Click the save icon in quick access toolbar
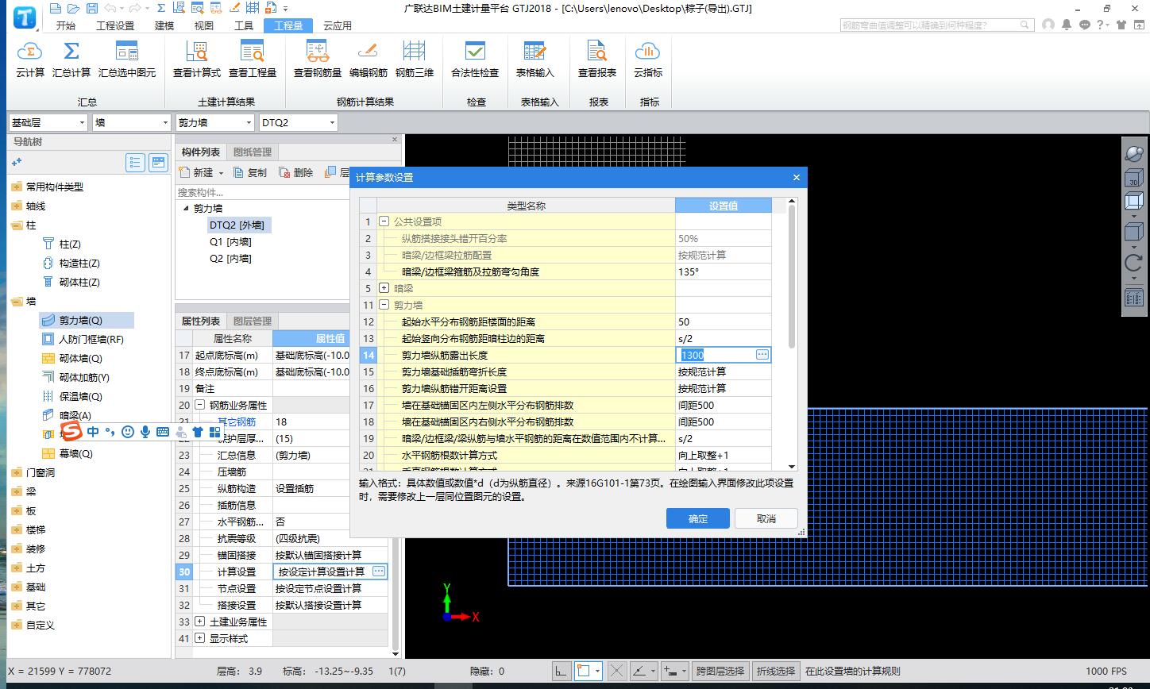1150x689 pixels. click(x=92, y=9)
